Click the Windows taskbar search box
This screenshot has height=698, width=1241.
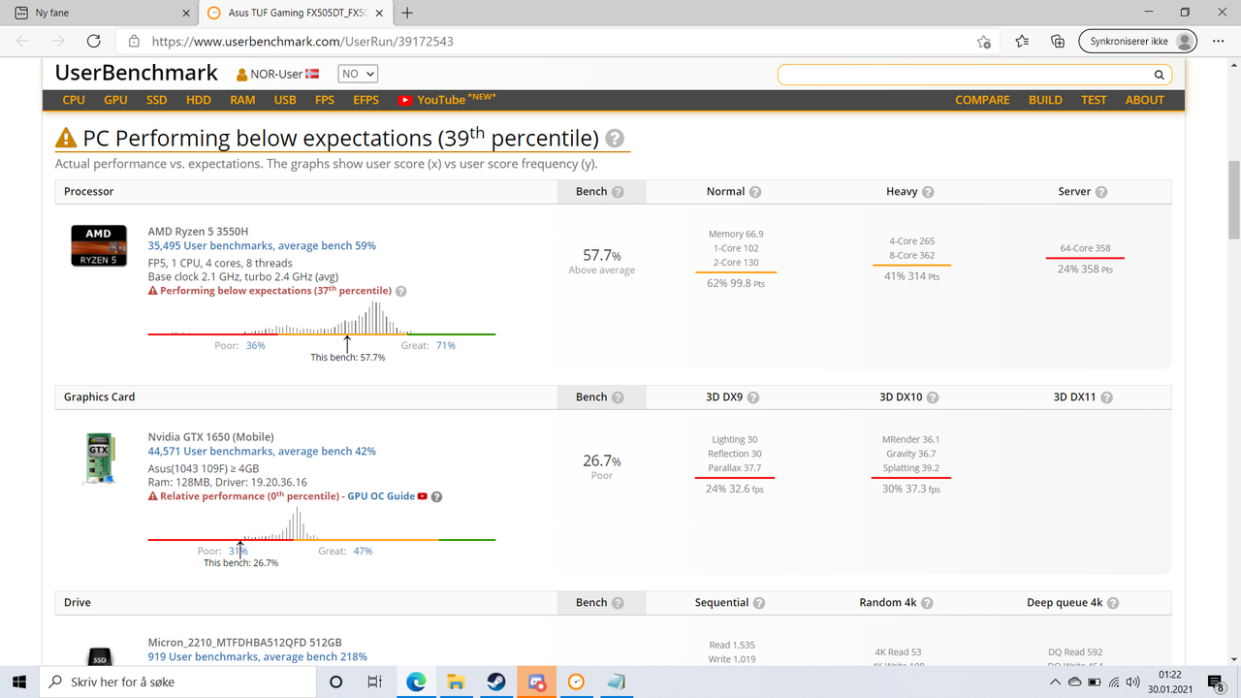[177, 682]
